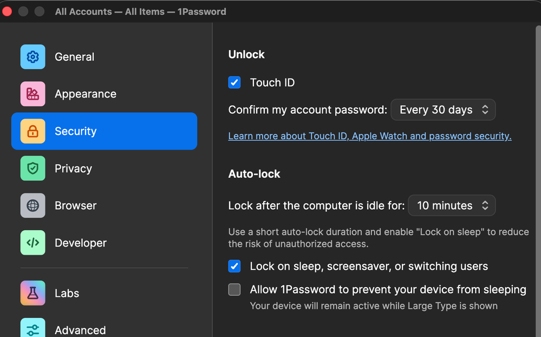This screenshot has width=541, height=337.
Task: Select the Appearance text label in sidebar
Action: click(86, 94)
